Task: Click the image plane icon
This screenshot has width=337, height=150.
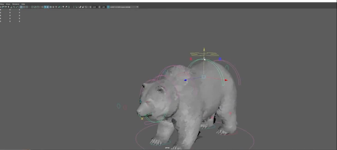Action: tap(11, 7)
